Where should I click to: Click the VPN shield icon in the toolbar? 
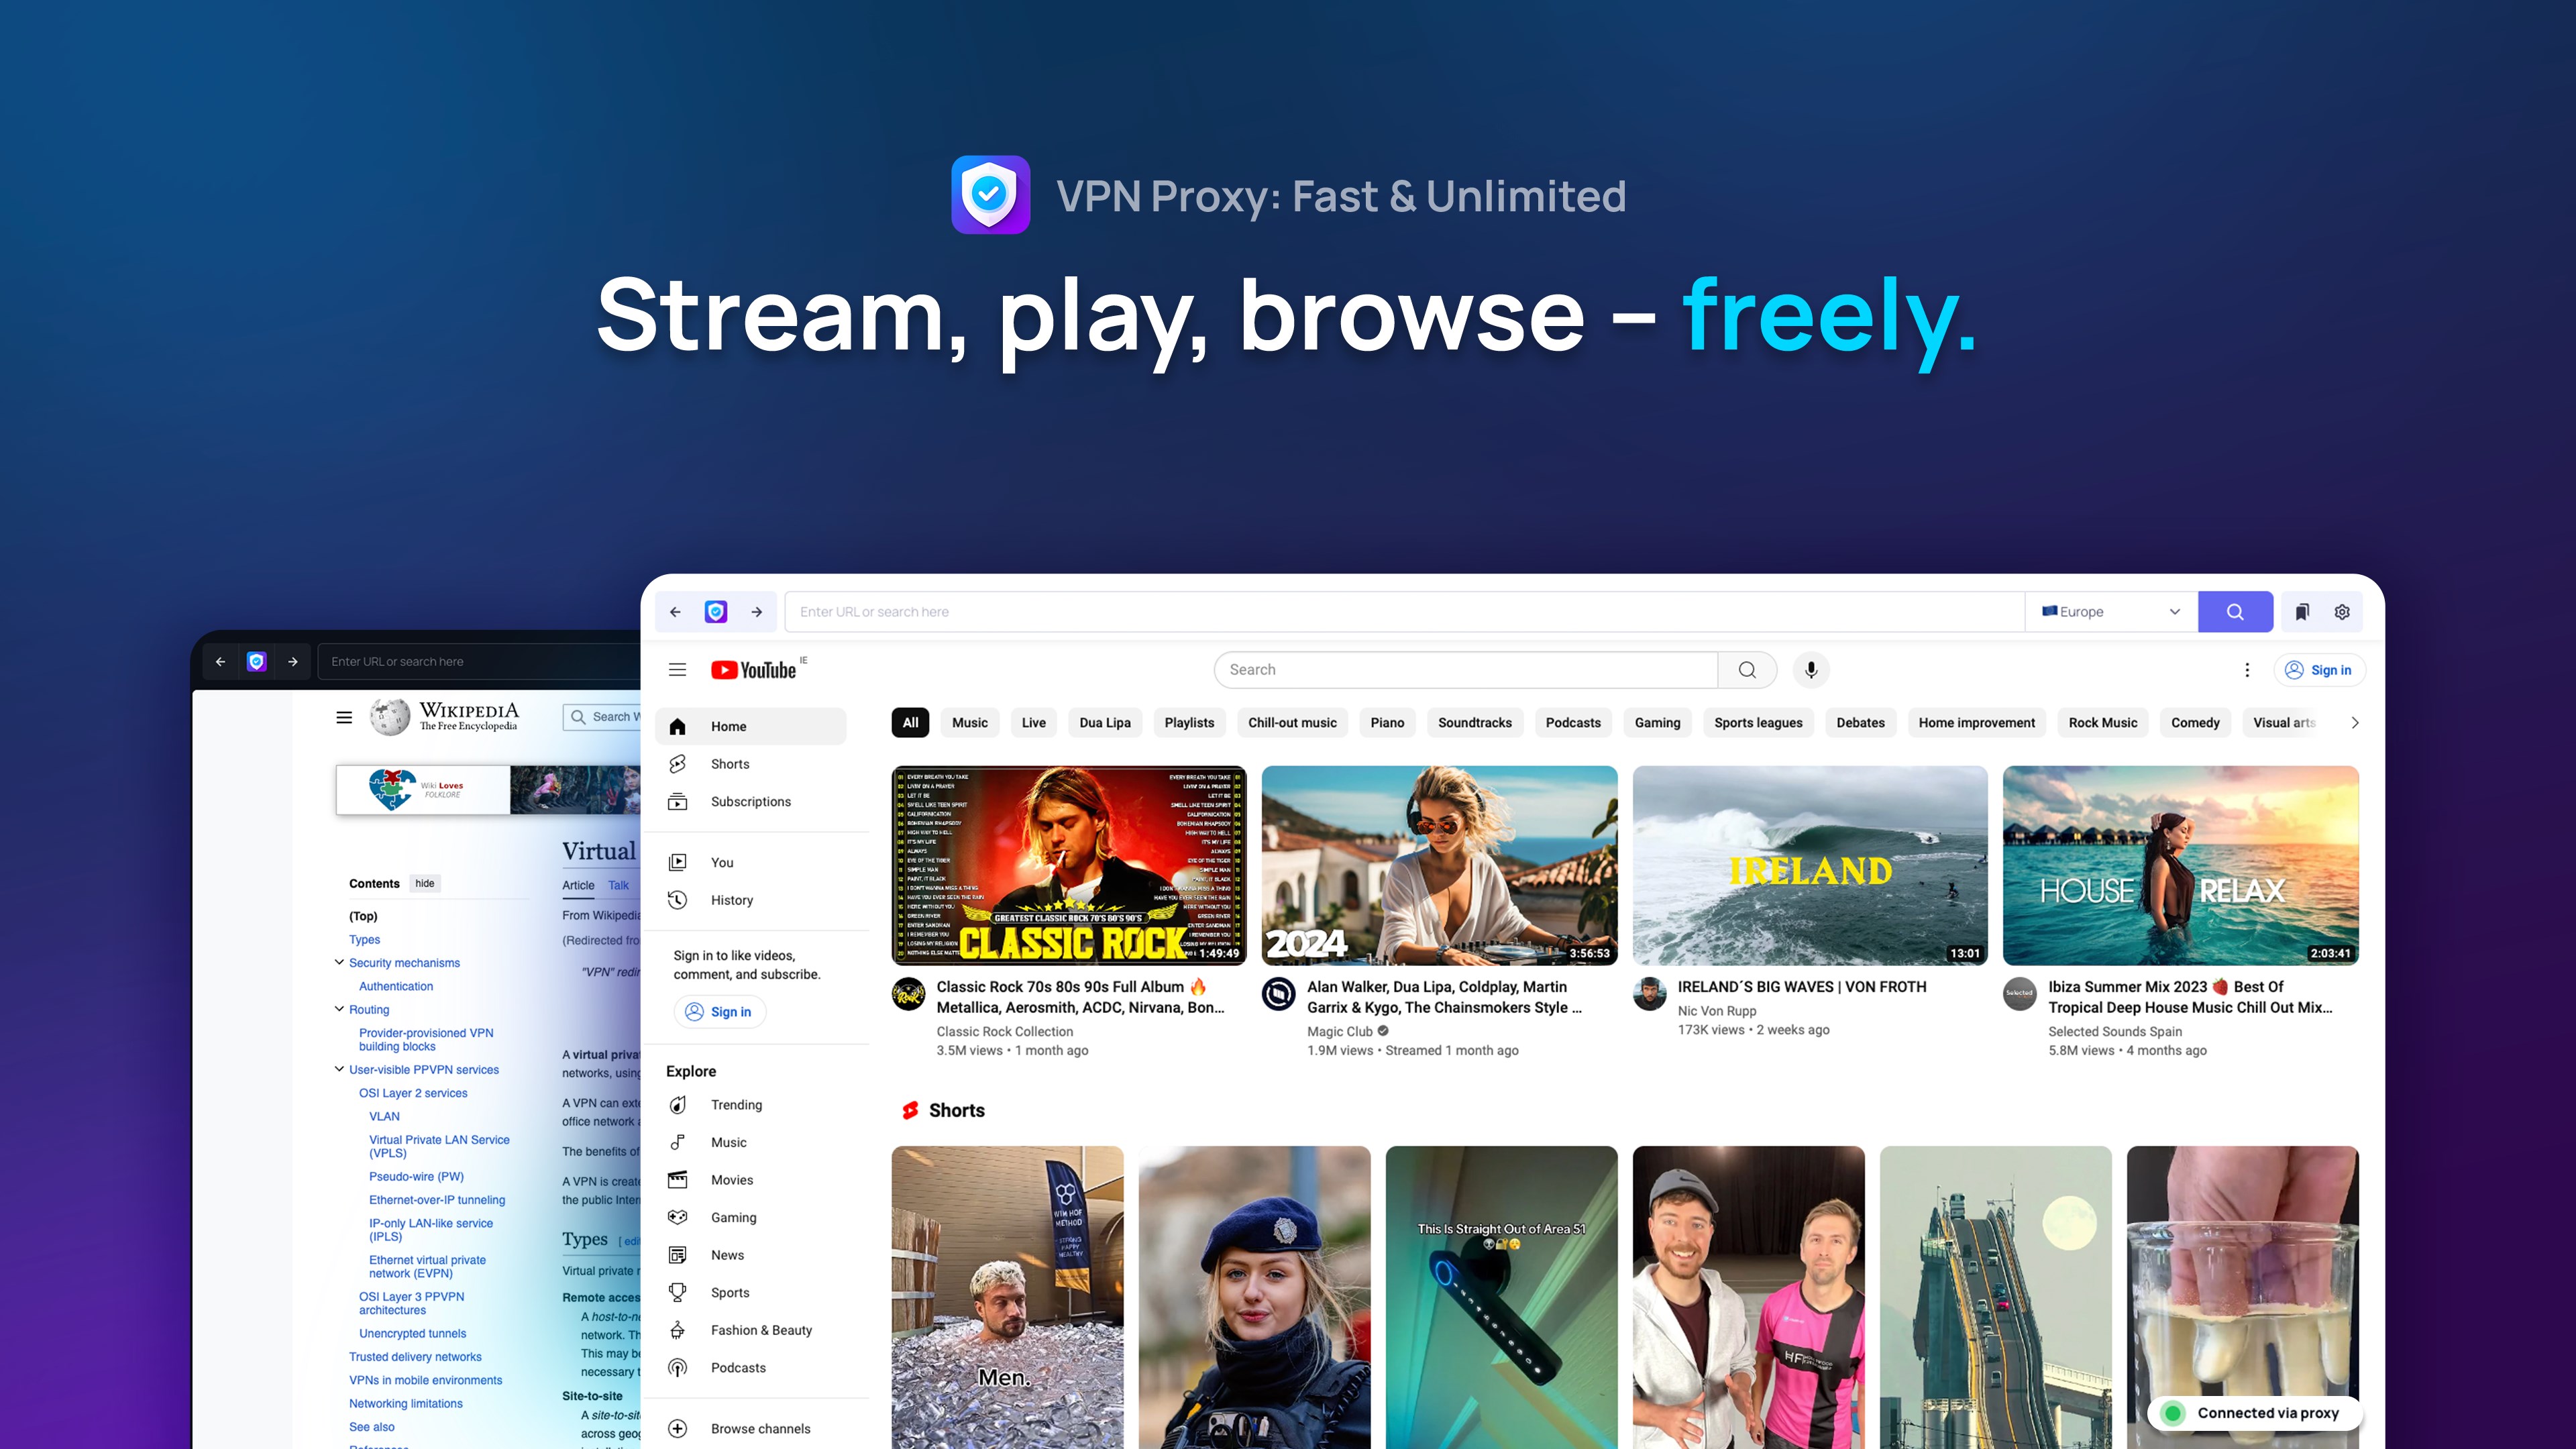pyautogui.click(x=715, y=611)
